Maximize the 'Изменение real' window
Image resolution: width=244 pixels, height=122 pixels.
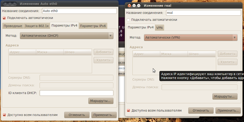tap(139, 6)
